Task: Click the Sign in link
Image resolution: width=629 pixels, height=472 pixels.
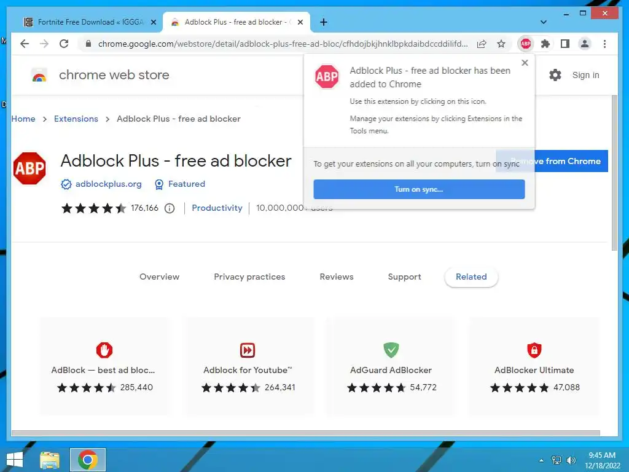Action: (585, 75)
